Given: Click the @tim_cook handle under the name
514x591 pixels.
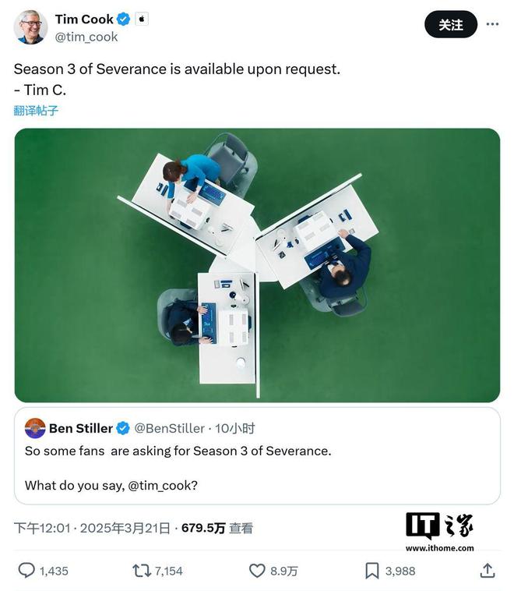Looking at the screenshot, I should 86,37.
